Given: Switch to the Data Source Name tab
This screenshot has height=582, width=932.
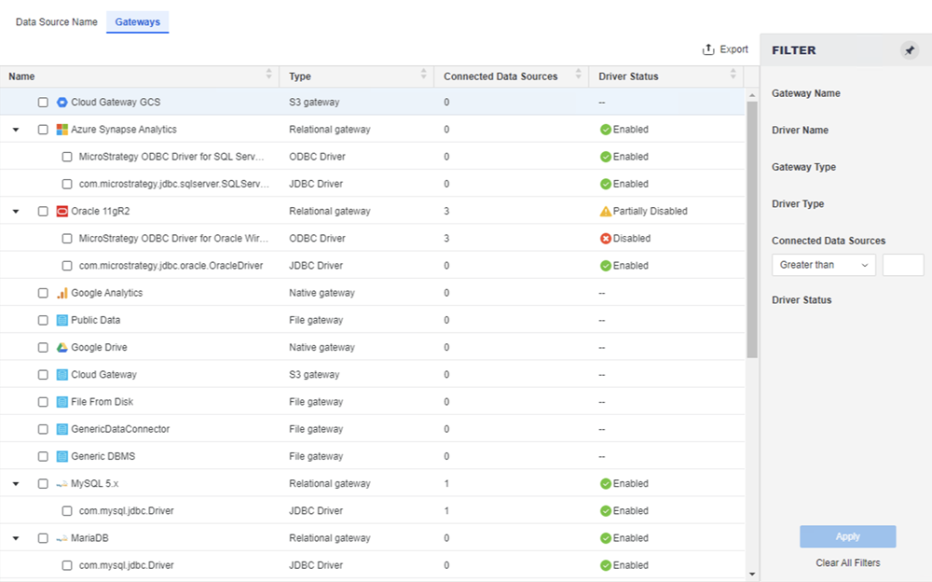Looking at the screenshot, I should (x=57, y=22).
